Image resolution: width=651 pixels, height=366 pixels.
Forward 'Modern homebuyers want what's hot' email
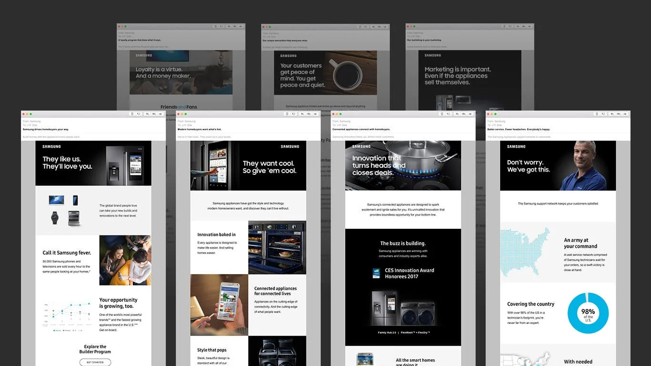coord(315,114)
